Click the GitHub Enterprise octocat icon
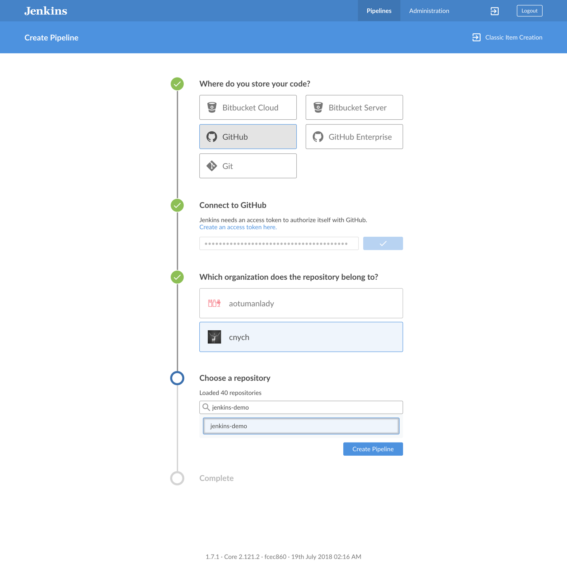This screenshot has width=567, height=571. pos(318,137)
